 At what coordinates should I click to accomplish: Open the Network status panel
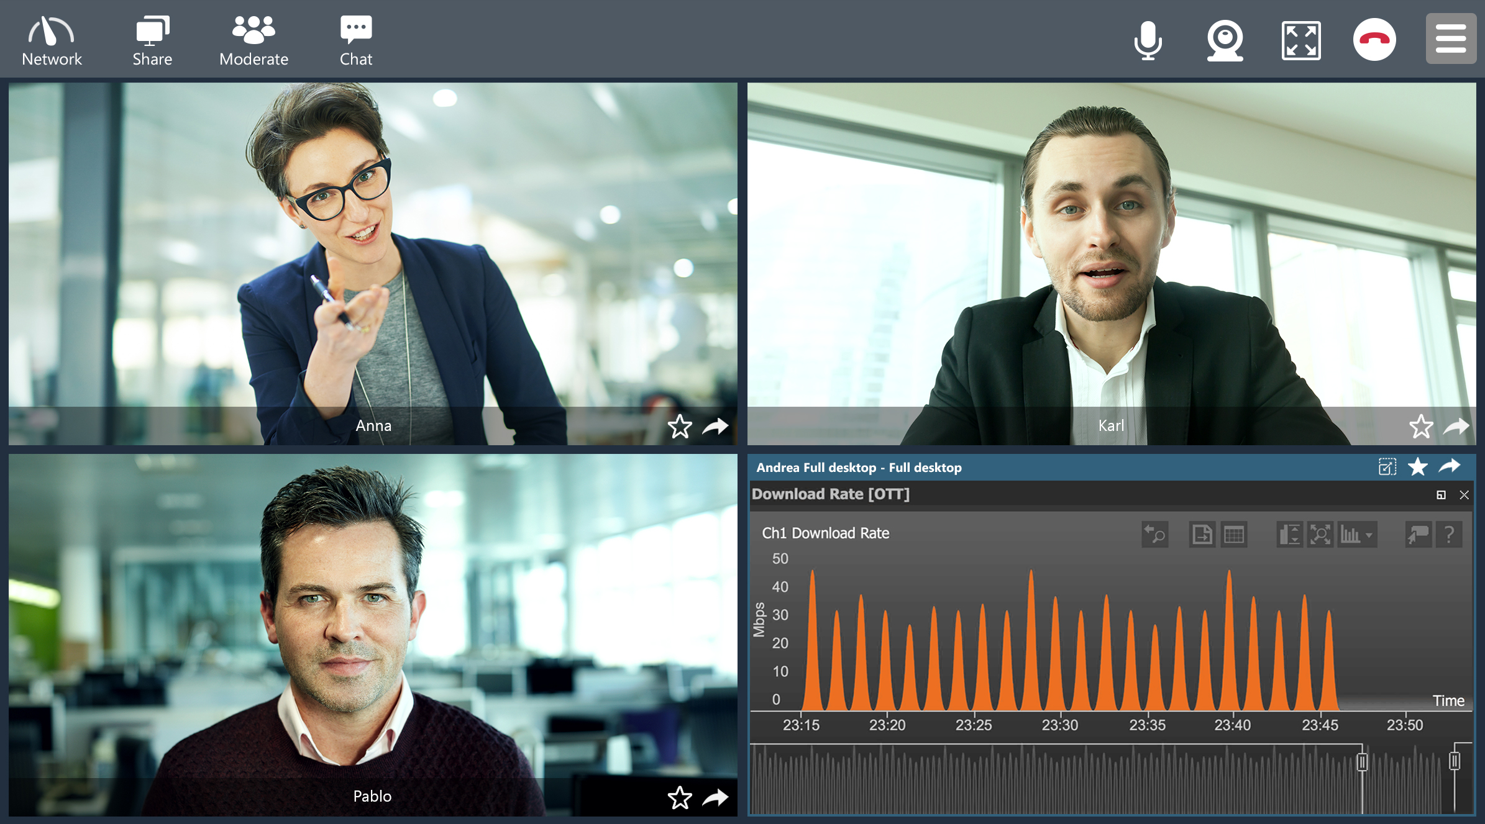[x=52, y=41]
